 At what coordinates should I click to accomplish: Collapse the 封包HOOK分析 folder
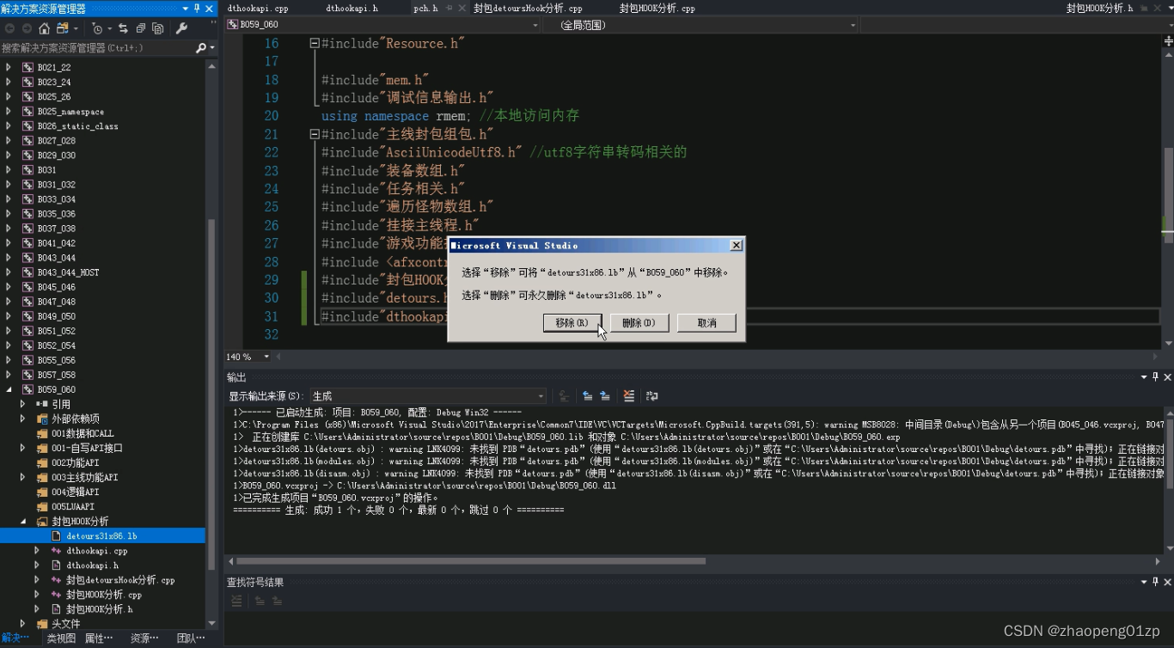coord(23,522)
